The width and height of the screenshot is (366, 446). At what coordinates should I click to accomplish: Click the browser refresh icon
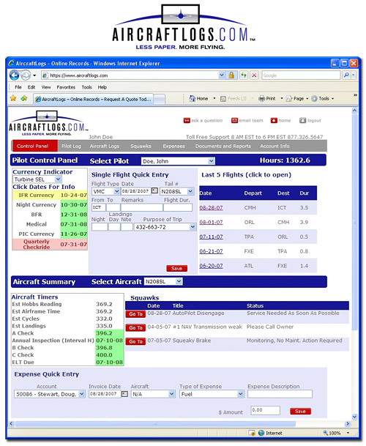coord(244,75)
